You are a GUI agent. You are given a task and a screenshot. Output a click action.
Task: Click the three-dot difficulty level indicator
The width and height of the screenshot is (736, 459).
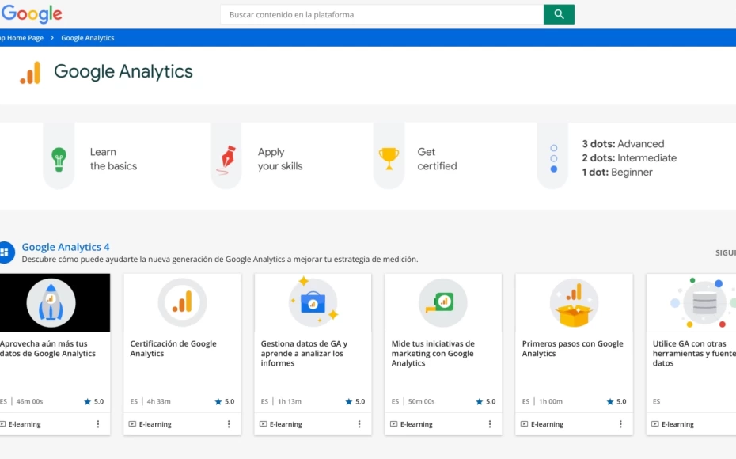pyautogui.click(x=553, y=158)
